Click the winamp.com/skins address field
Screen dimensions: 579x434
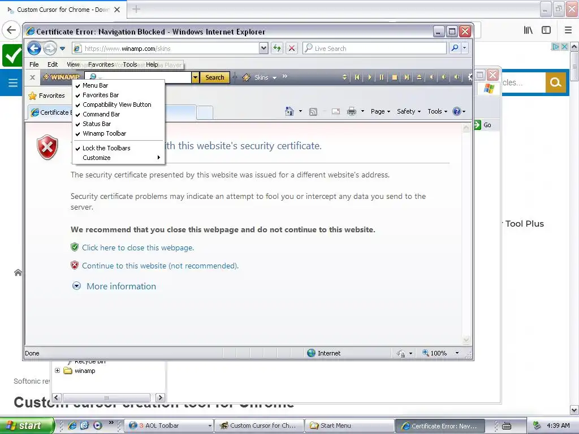pyautogui.click(x=166, y=49)
